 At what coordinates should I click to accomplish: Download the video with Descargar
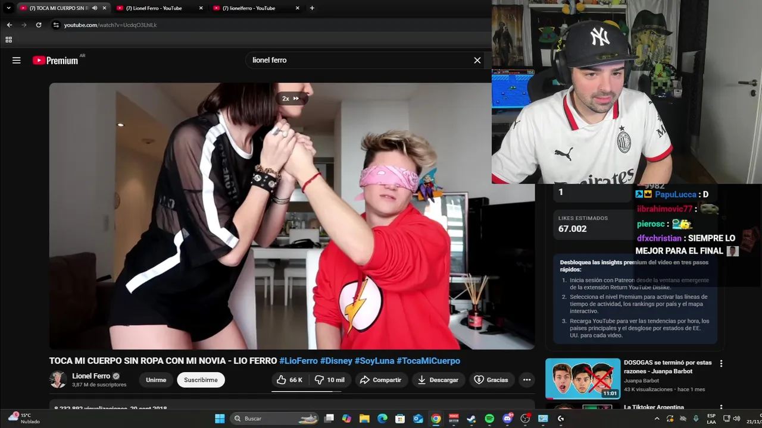pos(438,380)
